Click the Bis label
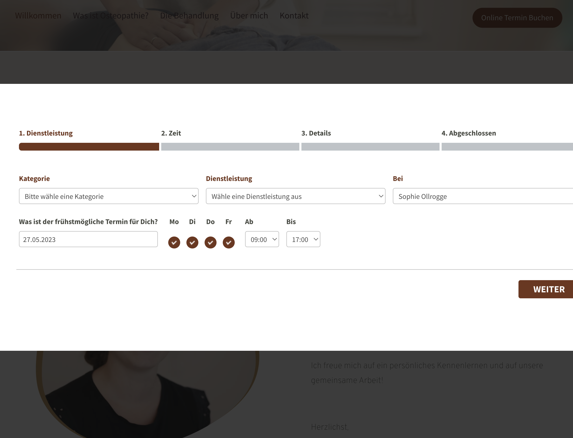 coord(291,222)
